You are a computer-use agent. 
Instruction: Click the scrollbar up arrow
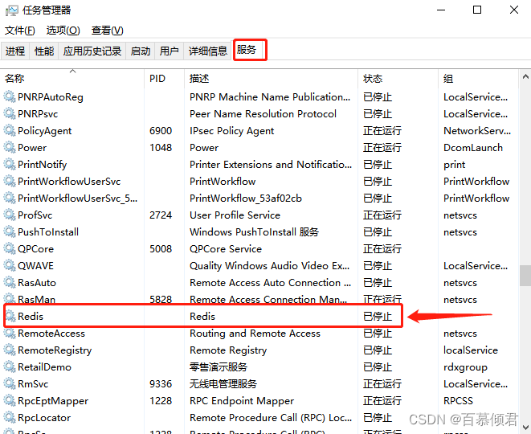pyautogui.click(x=525, y=76)
